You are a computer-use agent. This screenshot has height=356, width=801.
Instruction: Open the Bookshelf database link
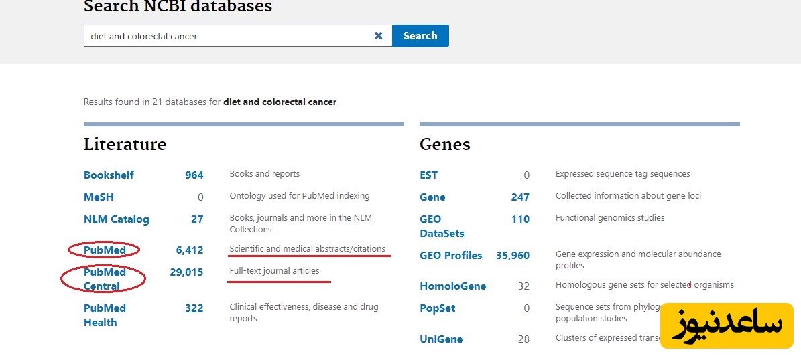[x=109, y=175]
